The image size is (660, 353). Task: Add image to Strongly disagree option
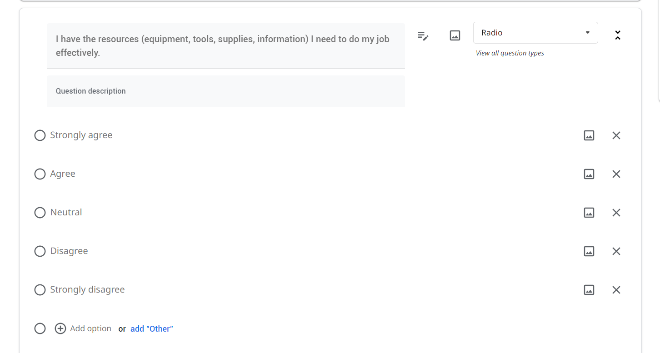(589, 290)
